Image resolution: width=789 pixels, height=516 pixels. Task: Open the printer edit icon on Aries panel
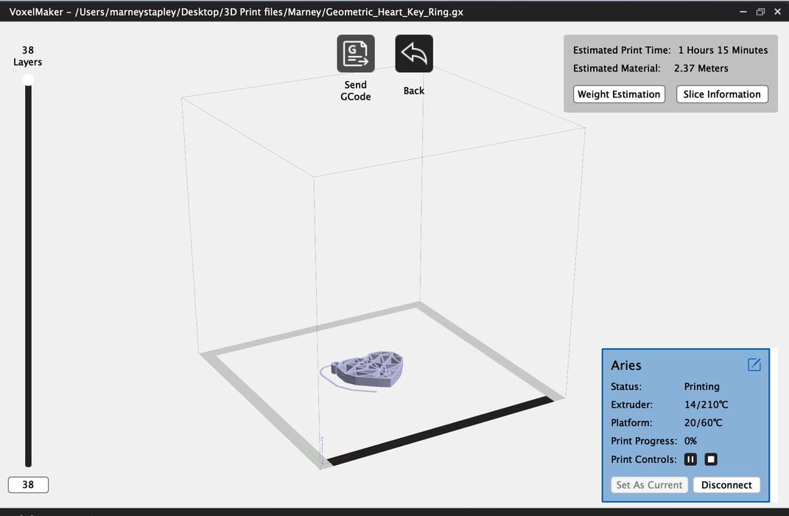[754, 364]
